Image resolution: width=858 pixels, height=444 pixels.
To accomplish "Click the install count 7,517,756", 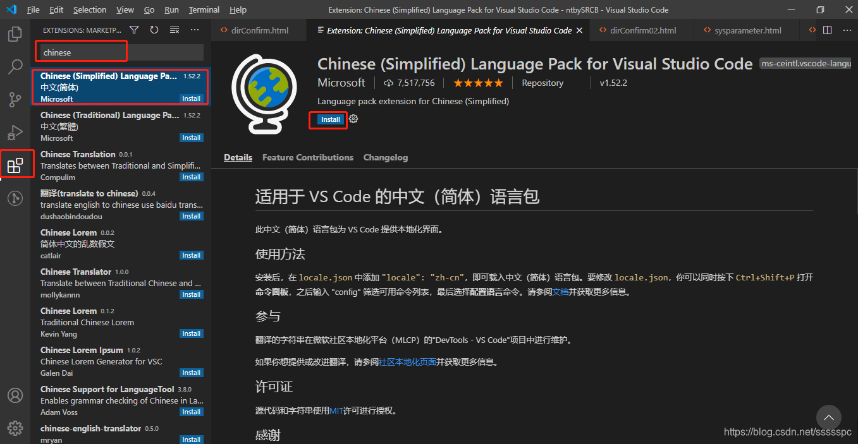I will pos(409,83).
